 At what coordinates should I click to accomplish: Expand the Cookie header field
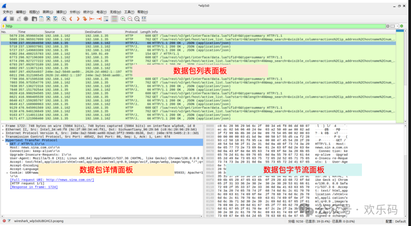click(x=7, y=173)
